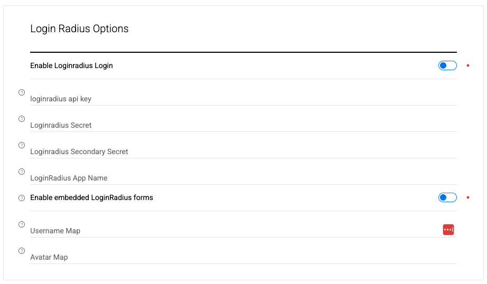Click the LoginRadius App Name field
The height and width of the screenshot is (284, 487).
click(x=232, y=177)
